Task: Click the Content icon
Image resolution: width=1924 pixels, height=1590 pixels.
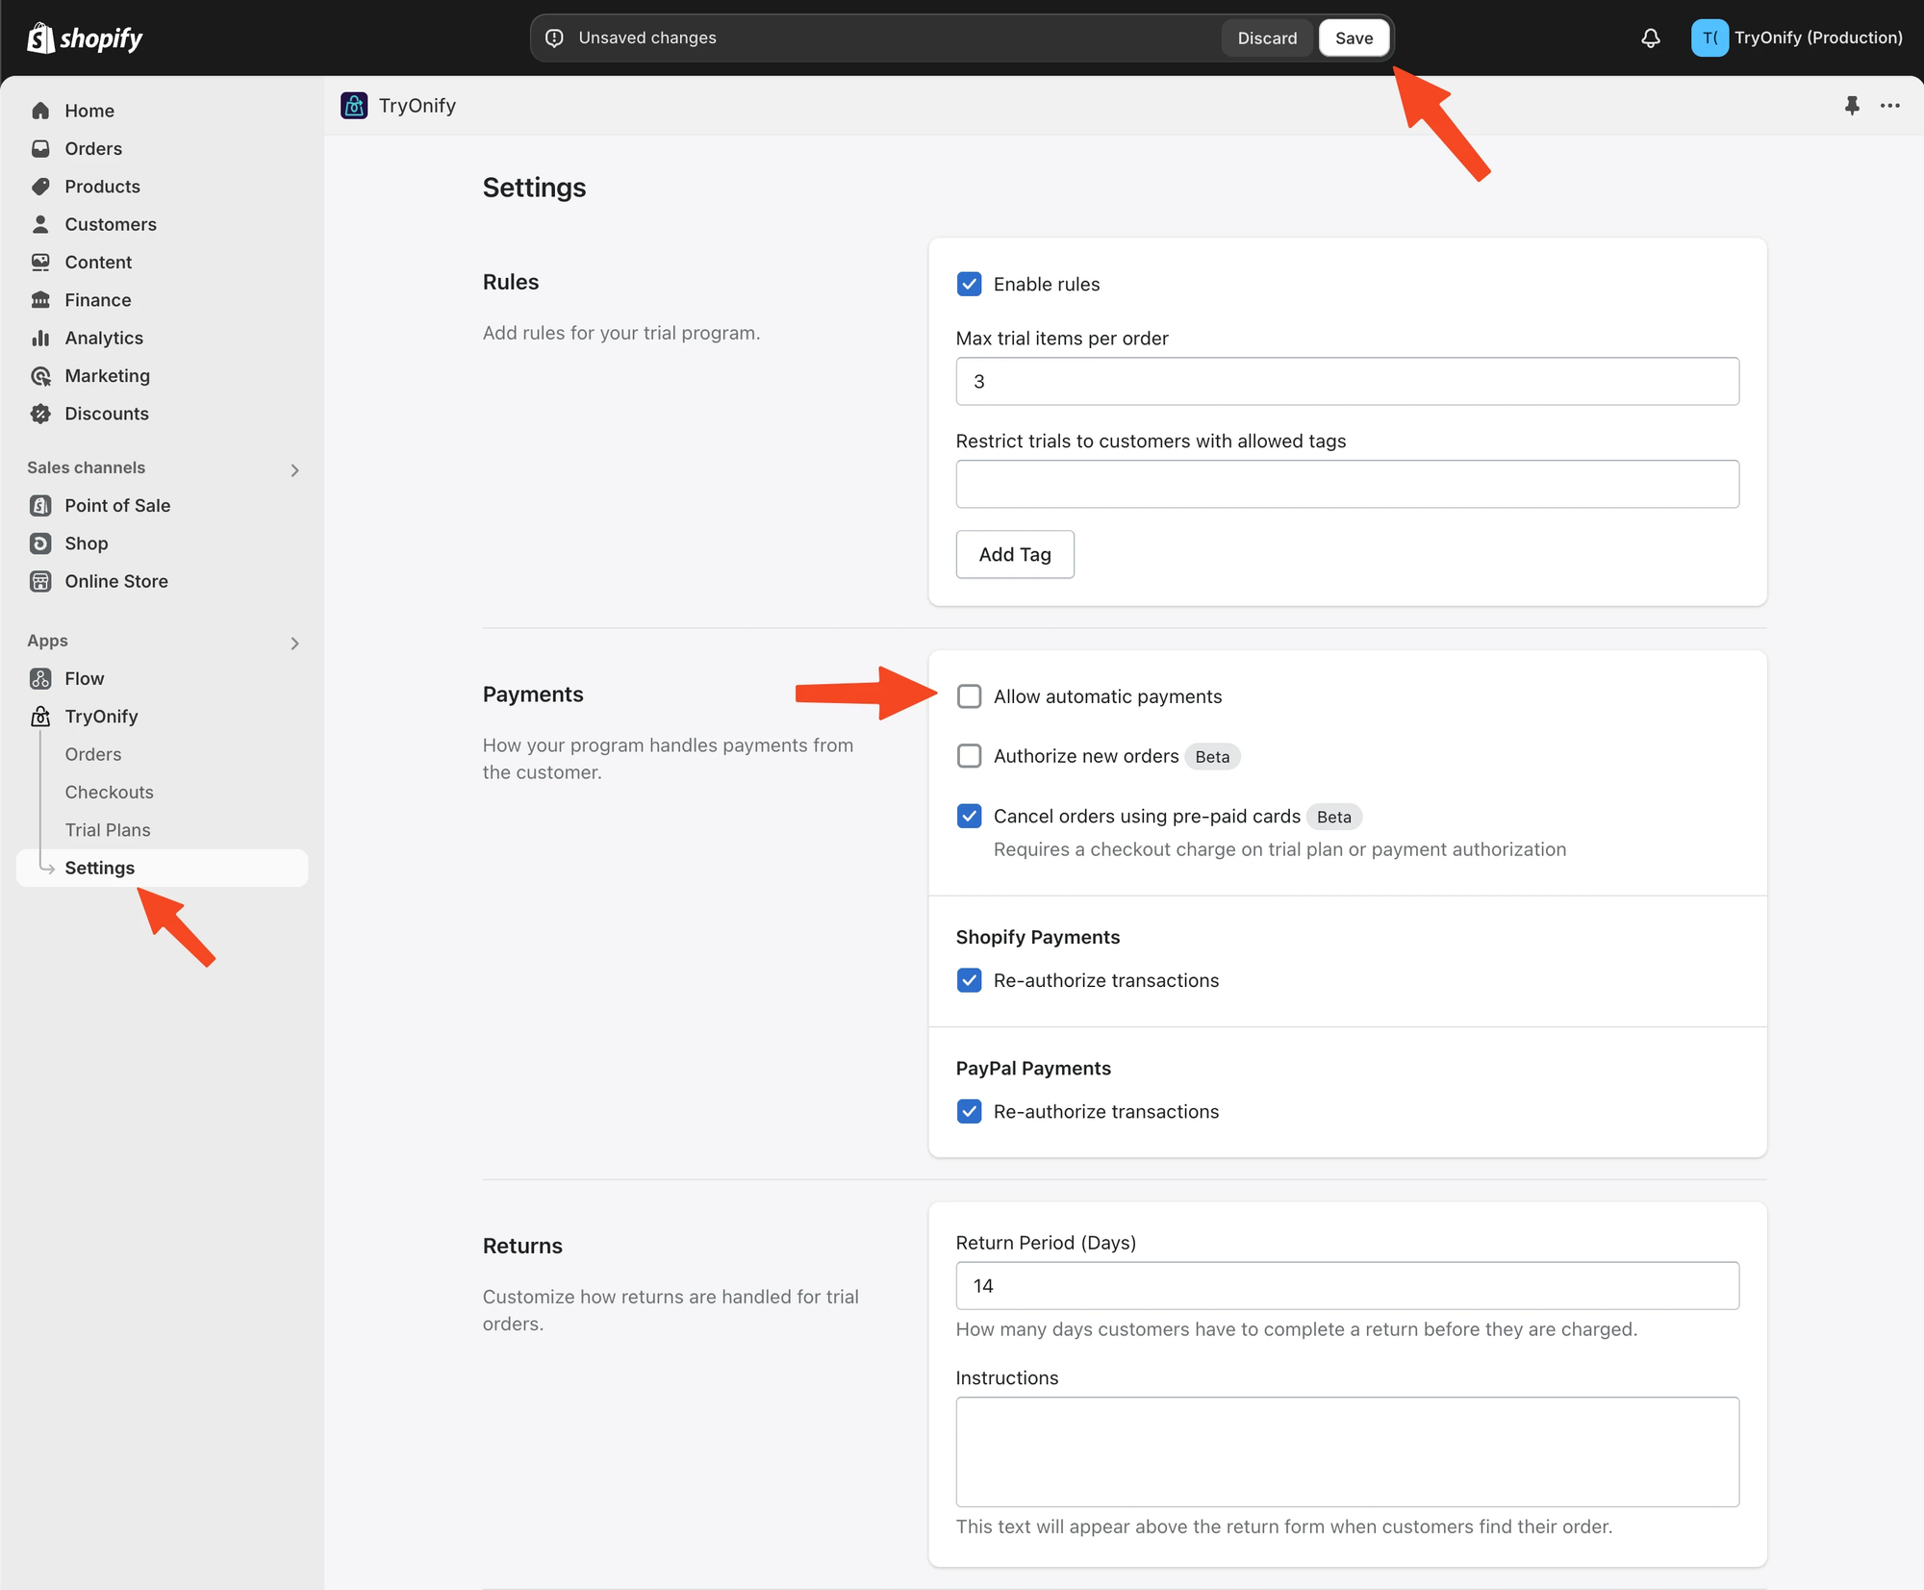Action: (x=40, y=262)
